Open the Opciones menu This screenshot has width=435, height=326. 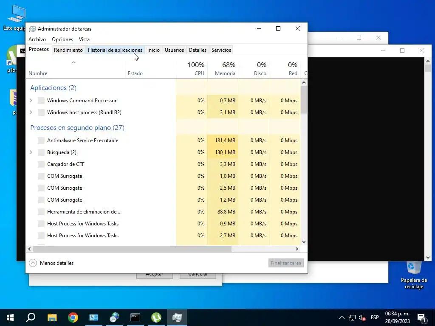62,39
